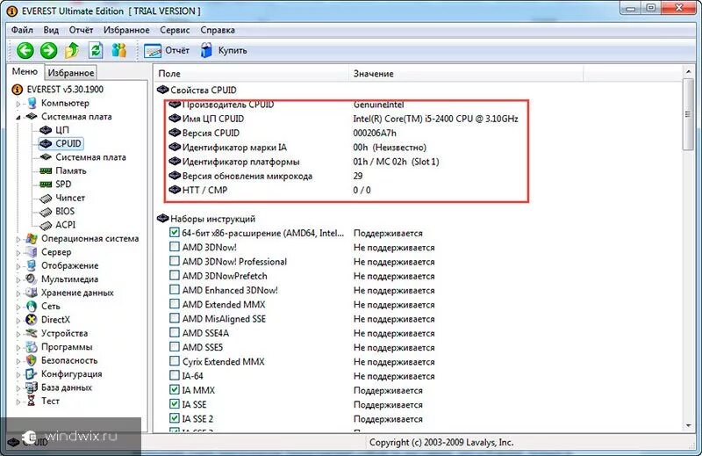Click the DirectX icon in tree
Viewport: 702px width, 456px height.
click(32, 320)
